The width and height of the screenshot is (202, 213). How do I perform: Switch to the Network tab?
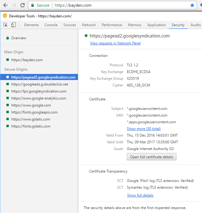[x=89, y=25]
